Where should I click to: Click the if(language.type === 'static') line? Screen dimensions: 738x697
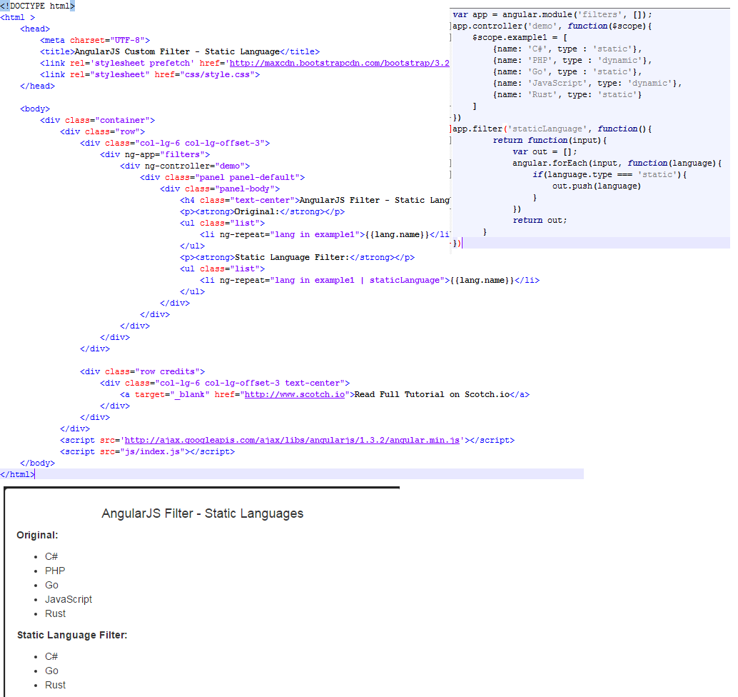coord(610,175)
